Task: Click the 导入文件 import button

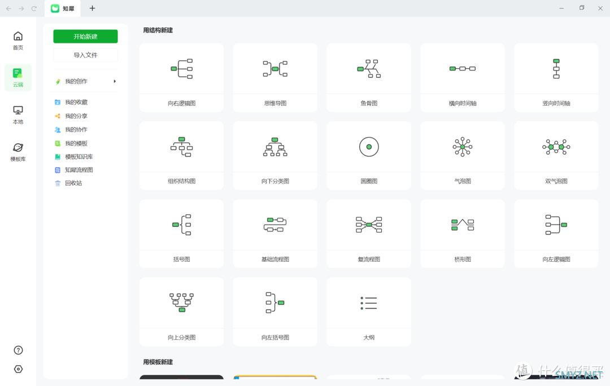Action: pyautogui.click(x=86, y=55)
